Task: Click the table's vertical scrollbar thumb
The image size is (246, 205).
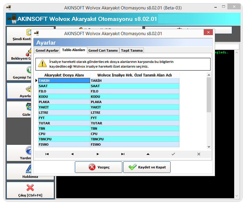Action: point(209,95)
